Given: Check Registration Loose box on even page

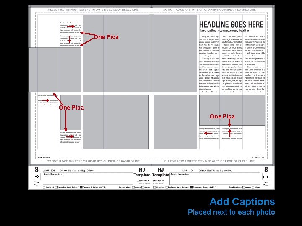Looking at the screenshot, I should (133, 187).
